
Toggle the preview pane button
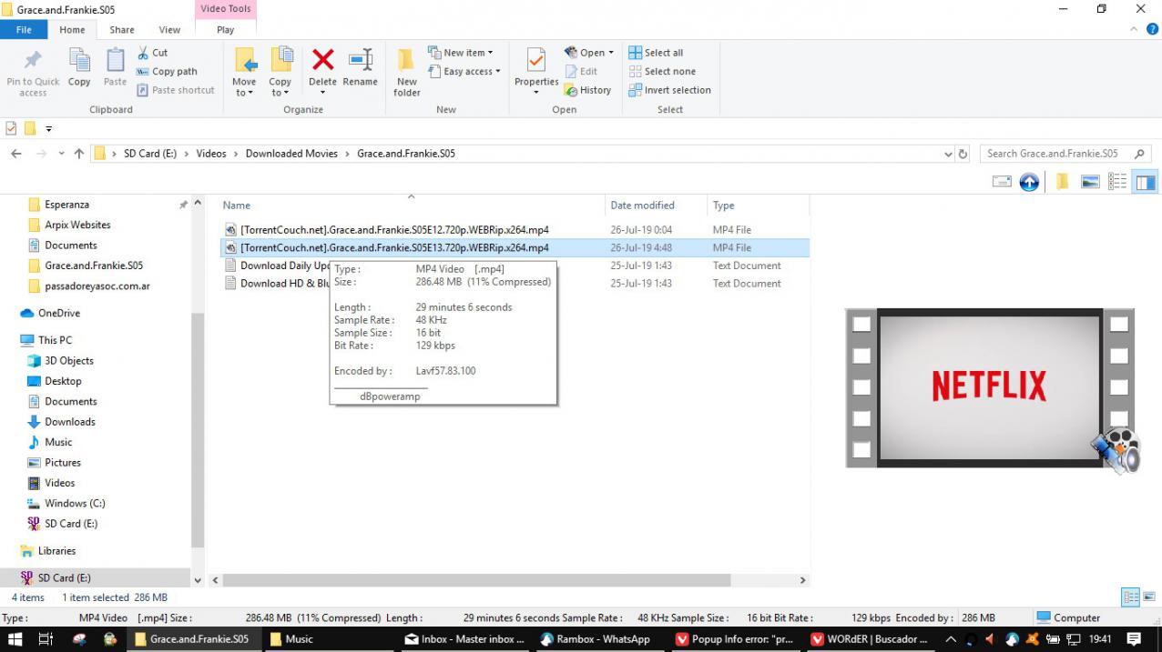coord(1145,182)
